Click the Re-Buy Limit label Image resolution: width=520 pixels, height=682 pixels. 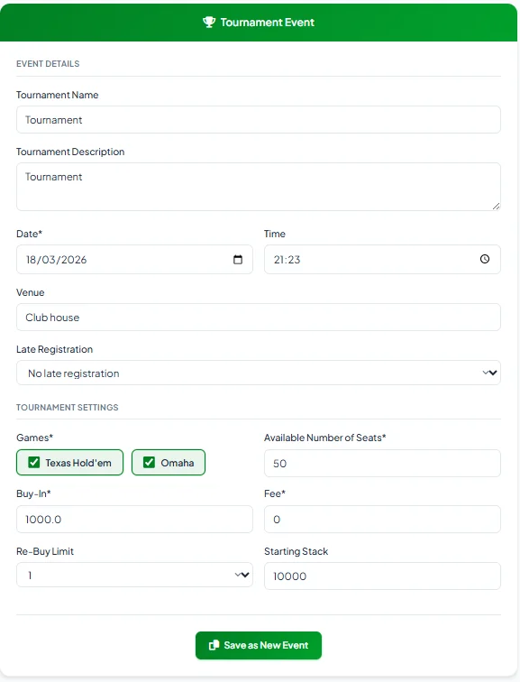45,551
